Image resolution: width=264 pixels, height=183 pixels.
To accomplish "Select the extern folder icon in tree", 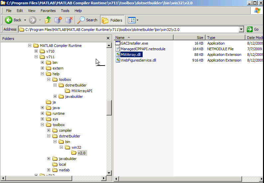I will 49,68.
